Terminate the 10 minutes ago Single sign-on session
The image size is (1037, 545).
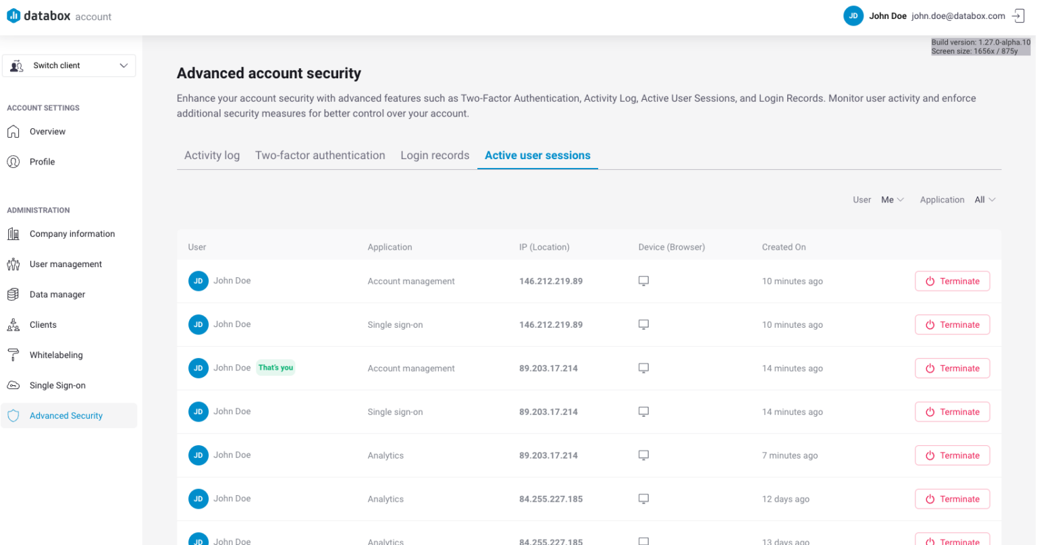pyautogui.click(x=952, y=324)
